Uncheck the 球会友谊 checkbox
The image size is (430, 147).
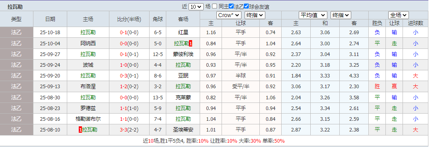click(x=246, y=6)
